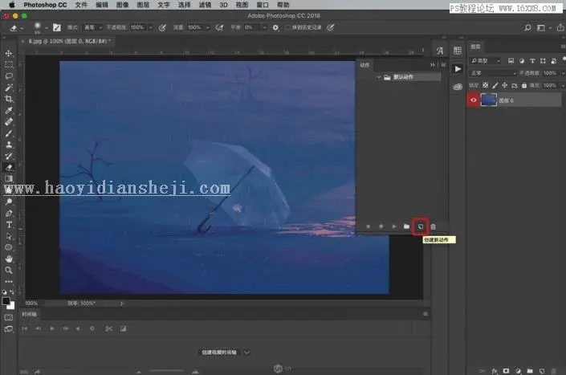Open the 滤镜 menu
The image size is (566, 375).
click(205, 5)
